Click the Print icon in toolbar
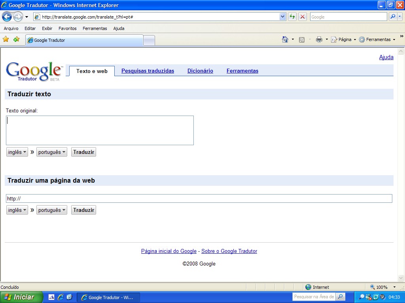This screenshot has width=405, height=303. 319,39
